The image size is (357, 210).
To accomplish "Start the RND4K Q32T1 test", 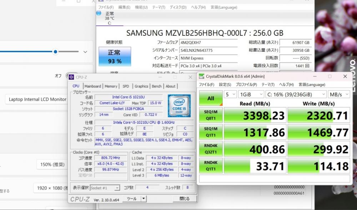I will click(x=211, y=149).
